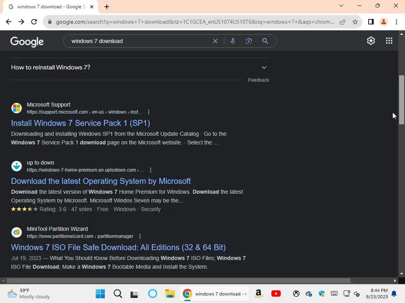Open Task View on taskbar
This screenshot has width=405, height=303.
(134, 294)
